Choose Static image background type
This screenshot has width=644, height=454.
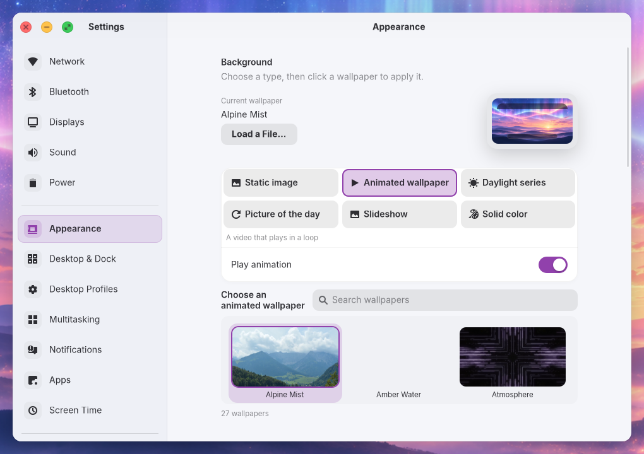click(281, 183)
